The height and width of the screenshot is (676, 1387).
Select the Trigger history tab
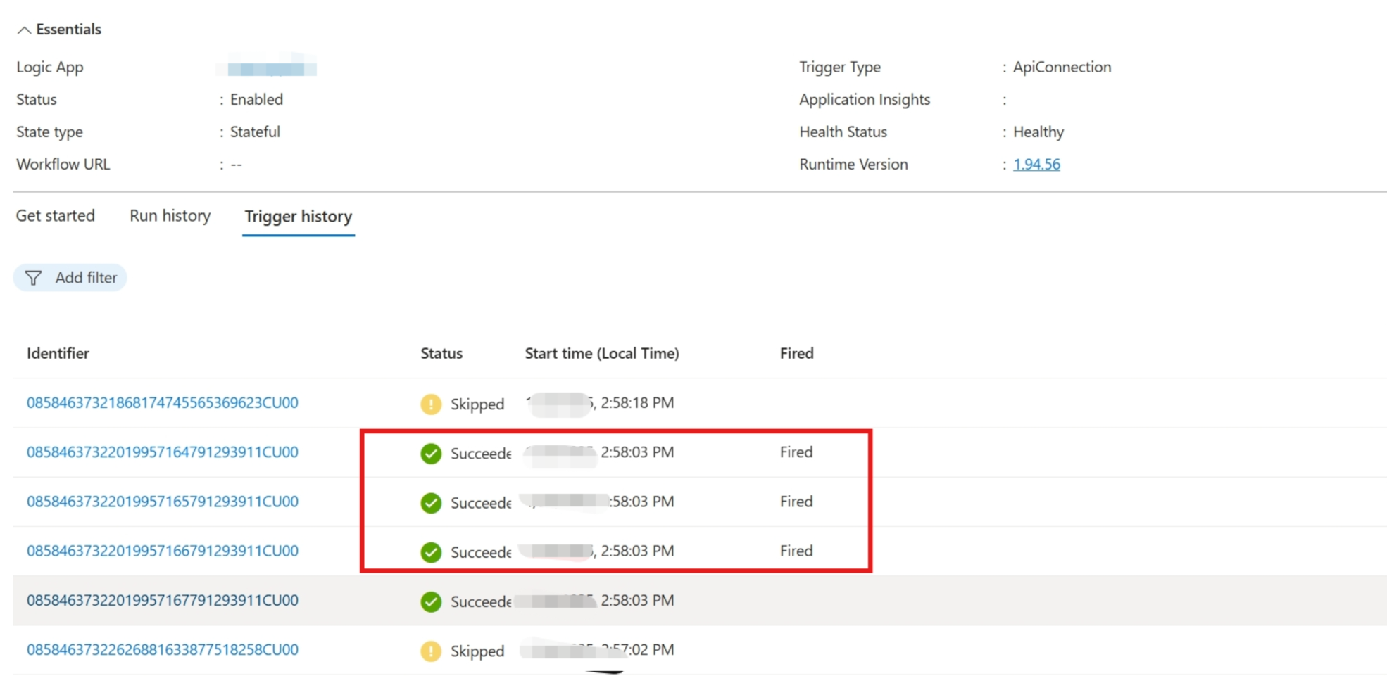(298, 217)
